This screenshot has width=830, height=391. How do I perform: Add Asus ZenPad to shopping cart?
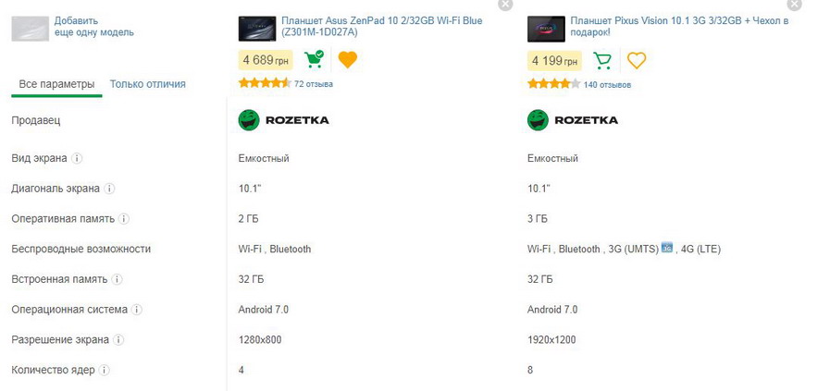[x=315, y=60]
